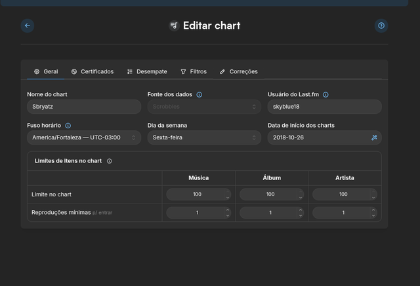Image resolution: width=420 pixels, height=286 pixels.
Task: Go back using the arrow button
Action: [x=28, y=26]
